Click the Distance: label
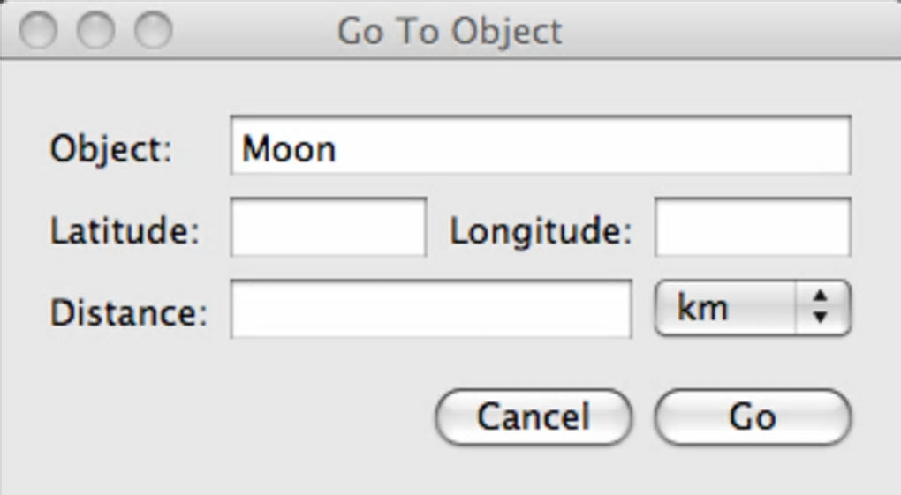The image size is (901, 495). 129,312
